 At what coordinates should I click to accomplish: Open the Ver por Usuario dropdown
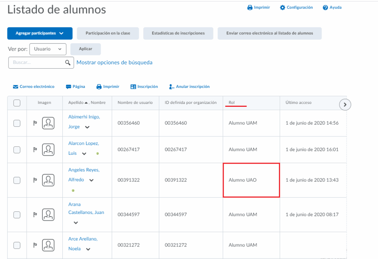(x=48, y=49)
